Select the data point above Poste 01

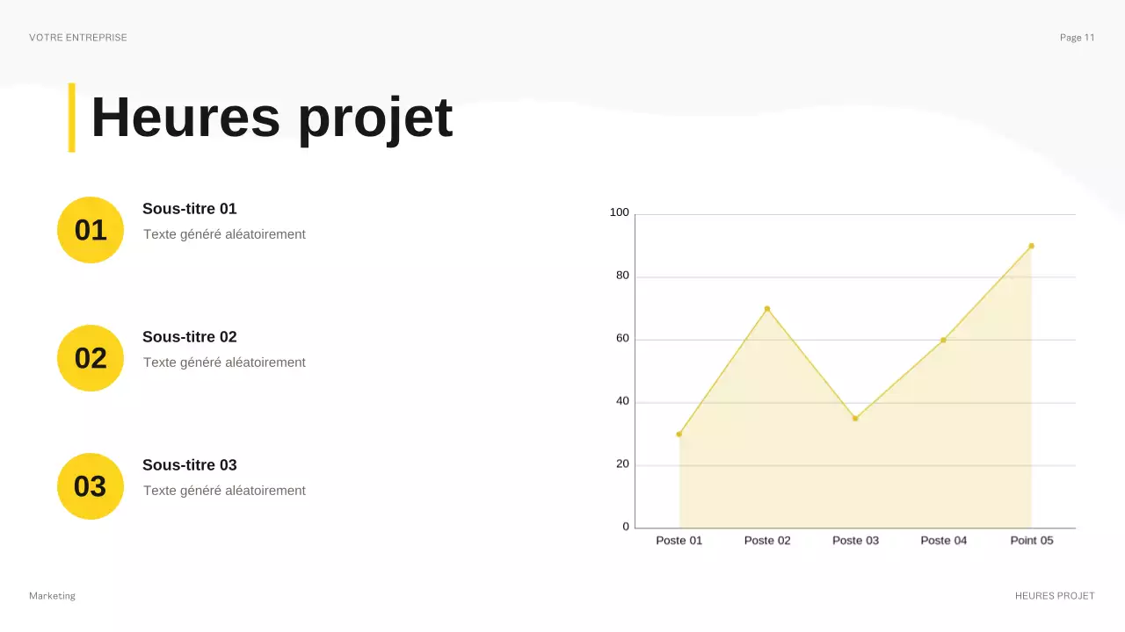tap(679, 433)
